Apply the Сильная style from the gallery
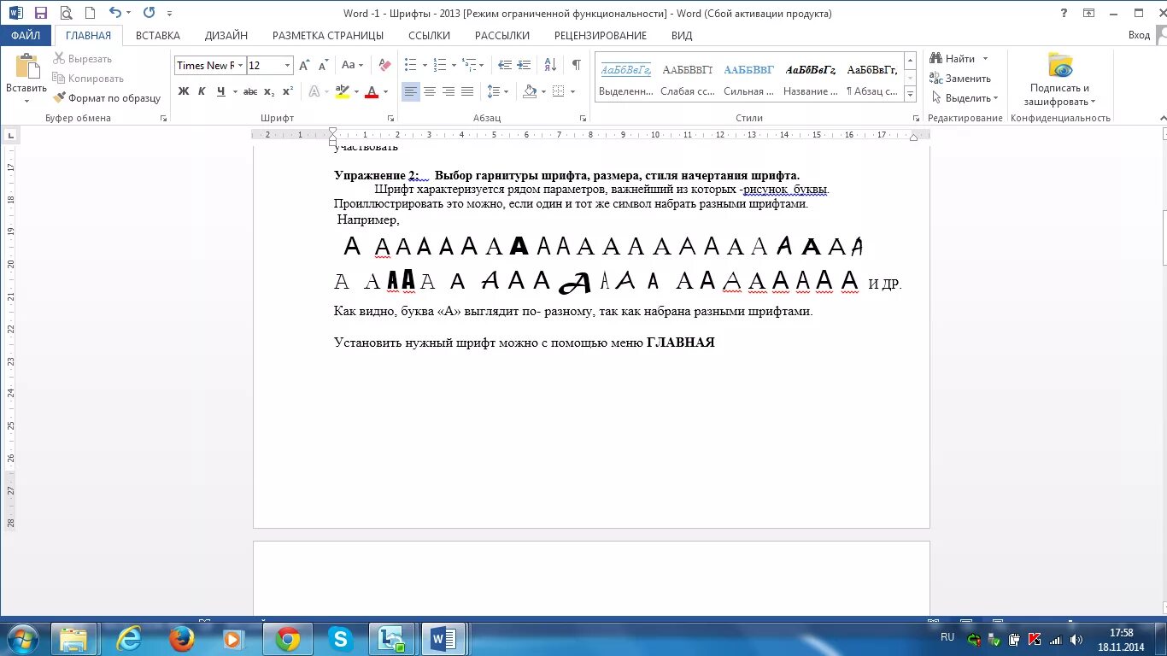Screen dimensions: 1167x656 coord(749,79)
